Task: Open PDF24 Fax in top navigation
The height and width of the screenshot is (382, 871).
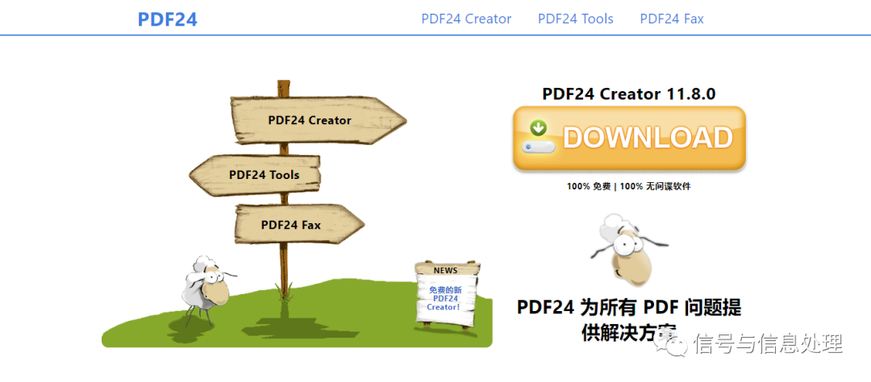Action: point(672,19)
